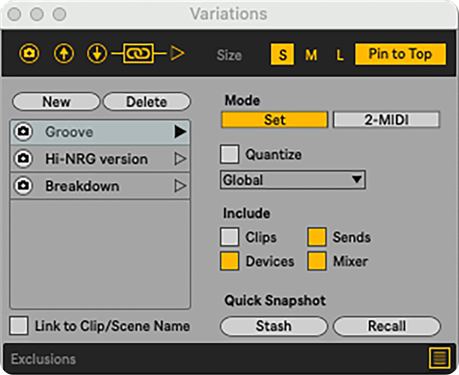This screenshot has height=375, width=459.
Task: Click camera icon beside Hi-NRG version
Action: point(23,159)
